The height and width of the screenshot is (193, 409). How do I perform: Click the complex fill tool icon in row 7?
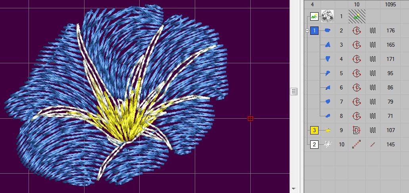[x=357, y=102]
